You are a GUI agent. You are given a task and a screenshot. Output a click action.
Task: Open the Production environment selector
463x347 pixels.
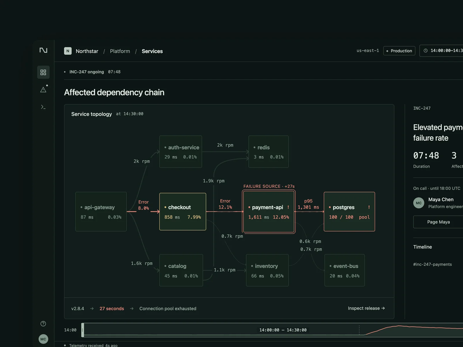pos(399,51)
